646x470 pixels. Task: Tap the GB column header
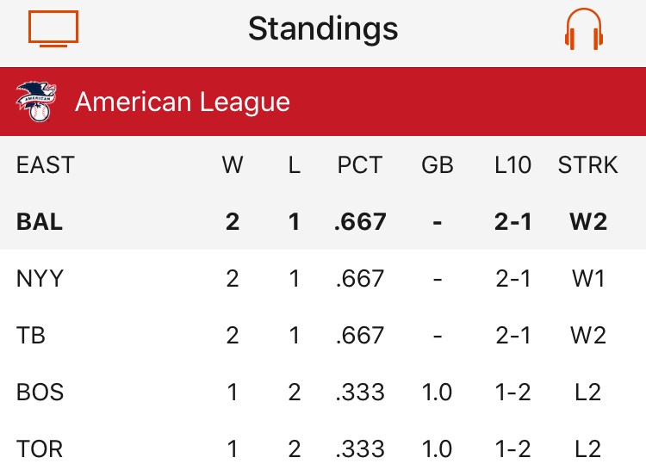click(438, 164)
